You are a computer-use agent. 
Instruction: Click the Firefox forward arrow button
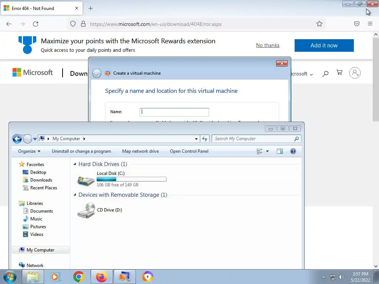point(22,24)
